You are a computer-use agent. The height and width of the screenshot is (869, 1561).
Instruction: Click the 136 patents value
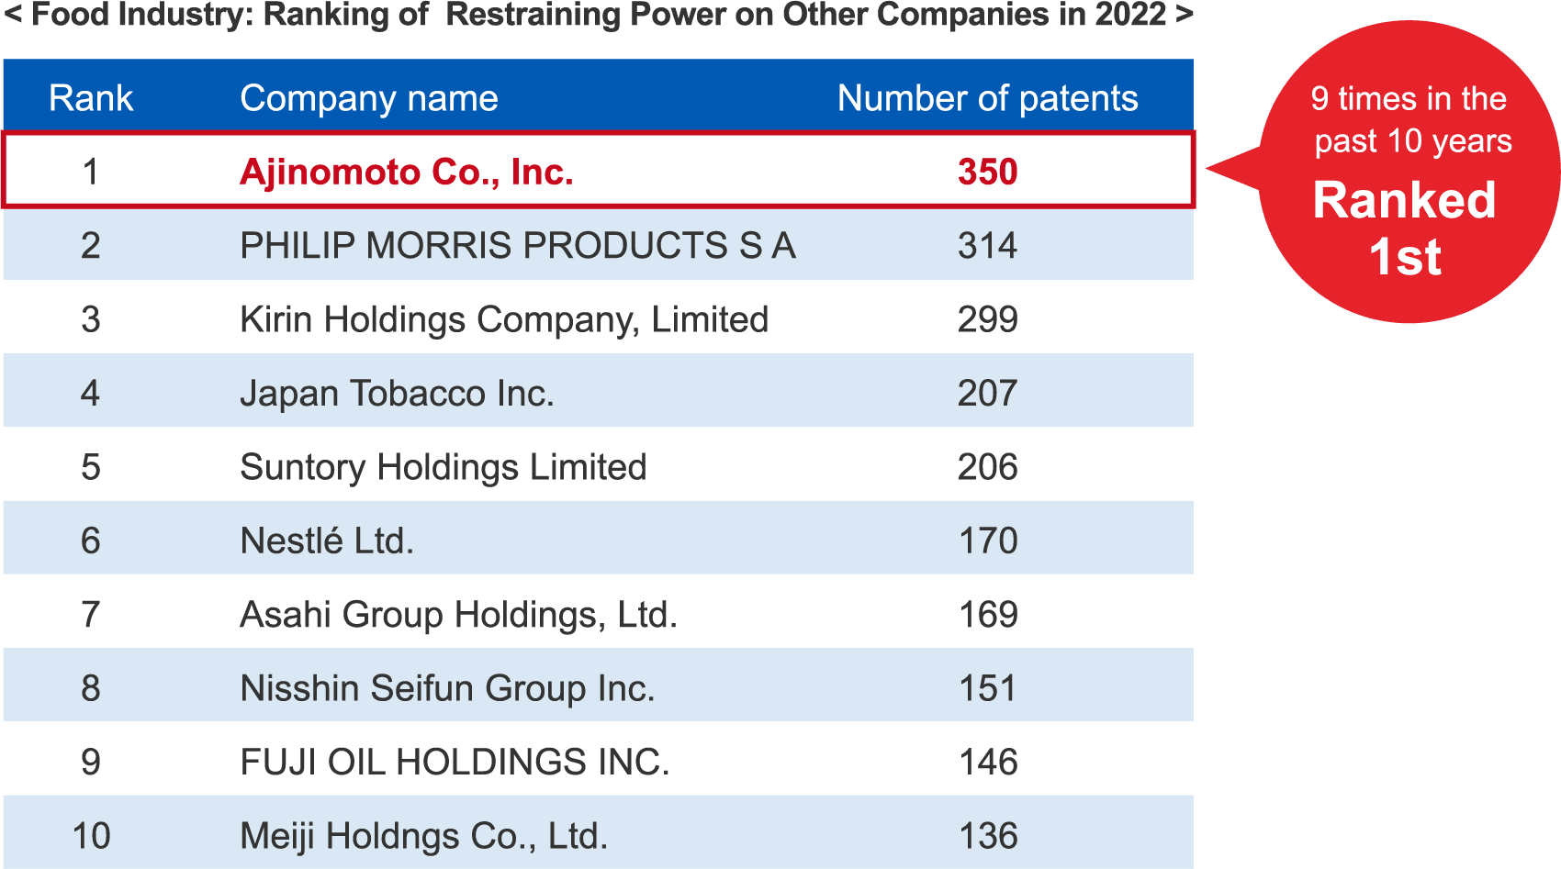(x=988, y=835)
